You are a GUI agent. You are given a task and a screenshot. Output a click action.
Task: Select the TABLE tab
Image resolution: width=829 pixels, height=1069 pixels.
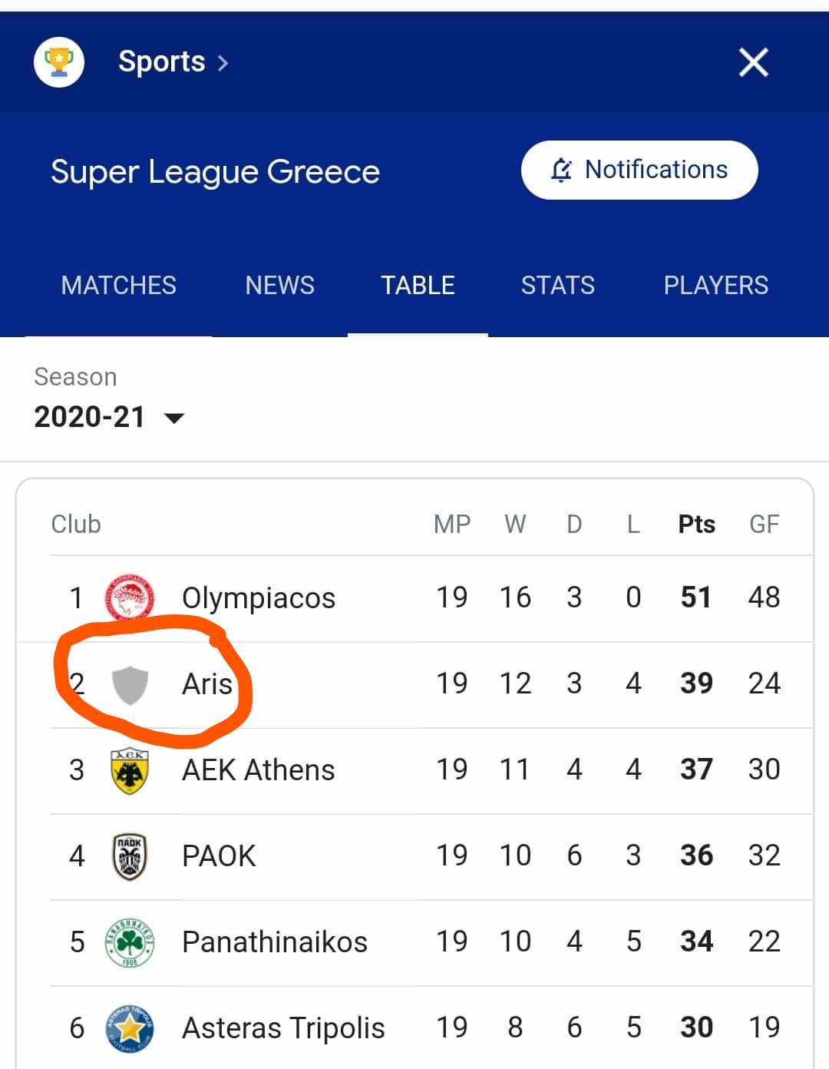pos(418,285)
